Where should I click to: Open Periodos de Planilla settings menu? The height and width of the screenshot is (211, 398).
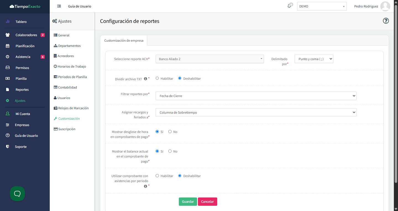pos(72,77)
